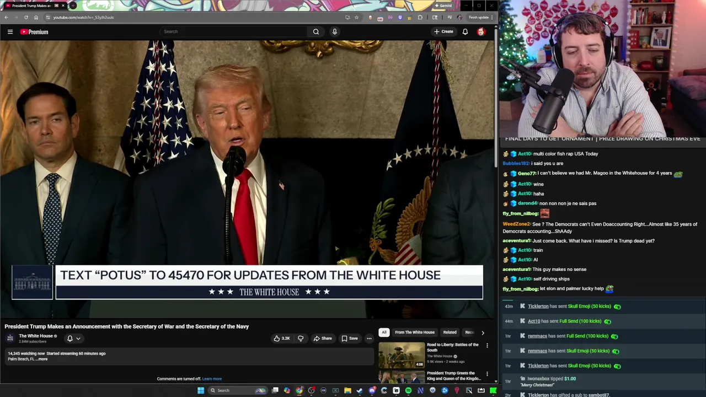This screenshot has height=397, width=706.
Task: Click Bubbles182 'said you u are' message
Action: pyautogui.click(x=548, y=164)
